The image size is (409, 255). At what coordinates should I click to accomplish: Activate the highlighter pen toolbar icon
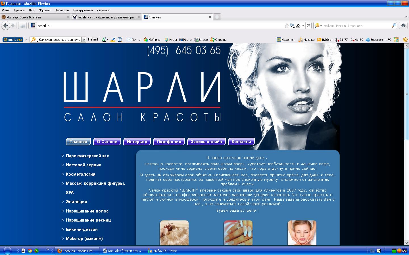[113, 40]
